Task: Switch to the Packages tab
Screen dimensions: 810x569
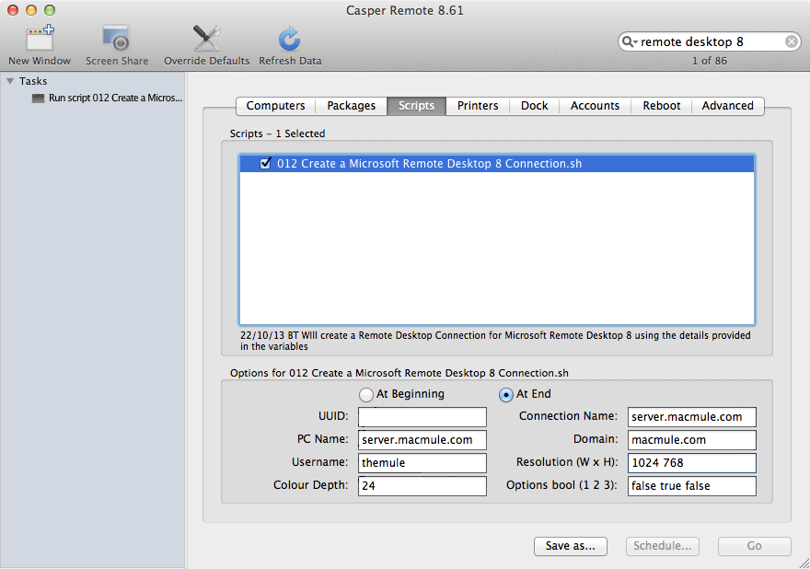Action: coord(351,106)
